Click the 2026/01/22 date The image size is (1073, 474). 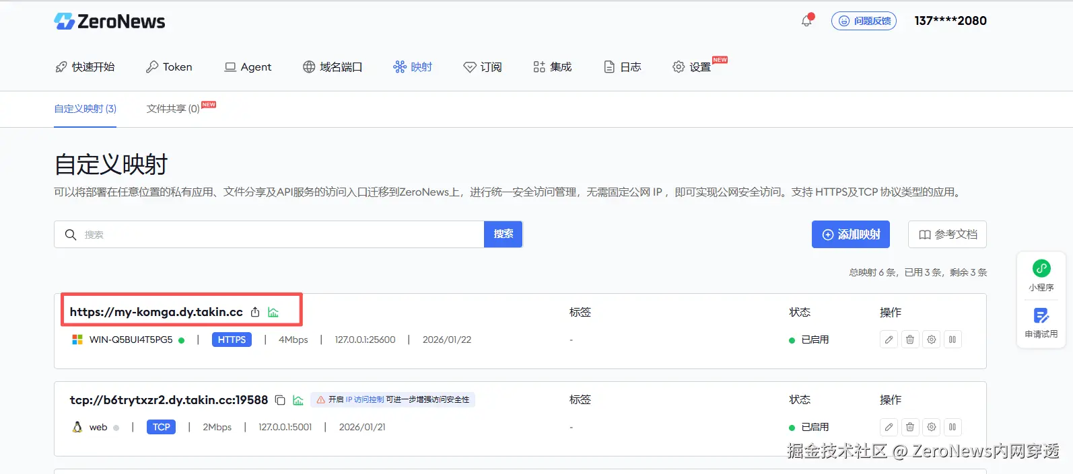coord(447,340)
